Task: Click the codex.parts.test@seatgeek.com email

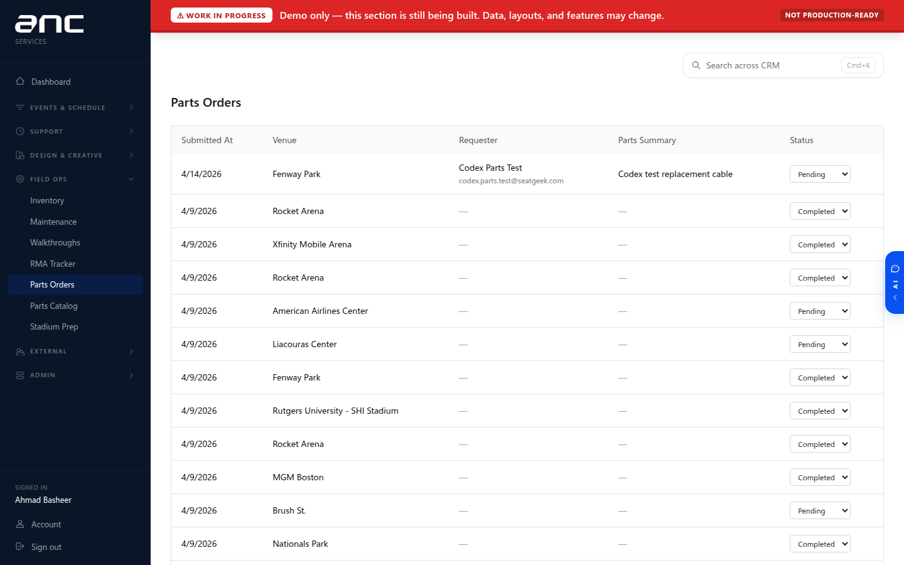Action: point(511,181)
